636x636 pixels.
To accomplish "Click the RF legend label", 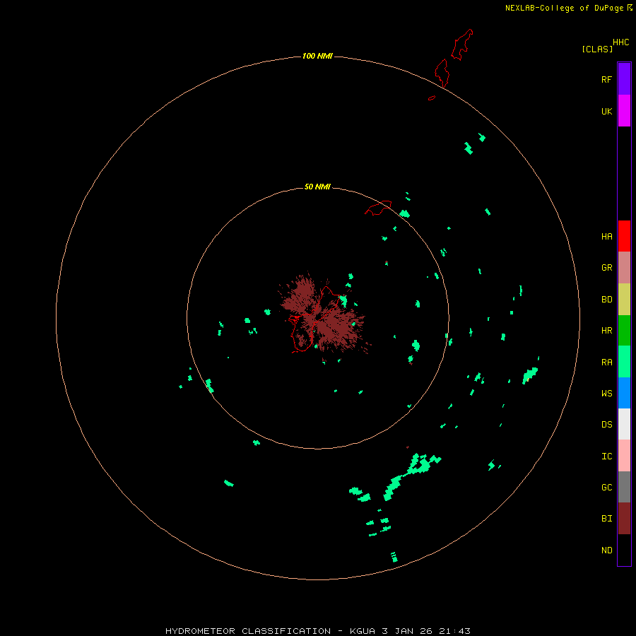I will 606,79.
